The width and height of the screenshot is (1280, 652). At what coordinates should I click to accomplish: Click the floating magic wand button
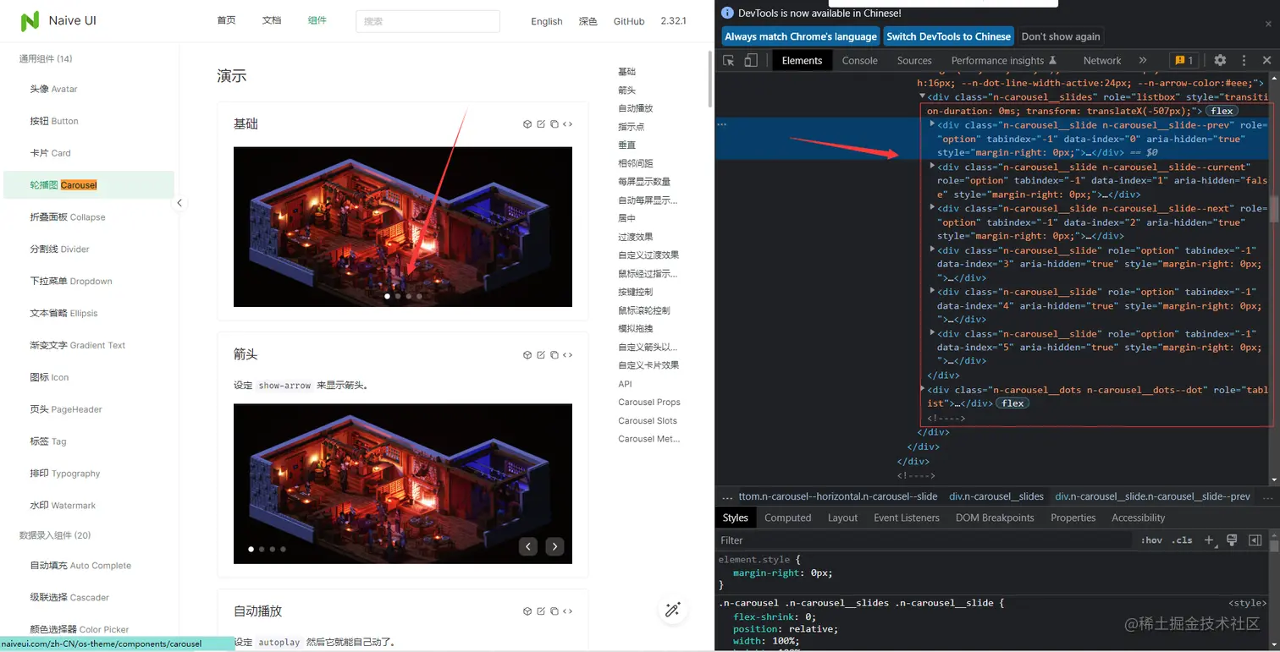pyautogui.click(x=673, y=610)
